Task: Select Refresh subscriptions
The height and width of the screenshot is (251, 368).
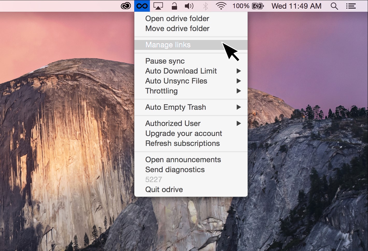Action: click(182, 143)
